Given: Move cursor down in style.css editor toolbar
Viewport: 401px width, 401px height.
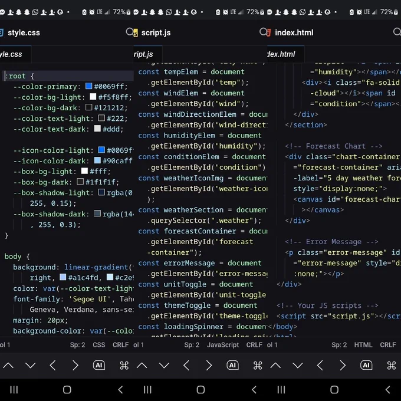Looking at the screenshot, I should [x=31, y=366].
